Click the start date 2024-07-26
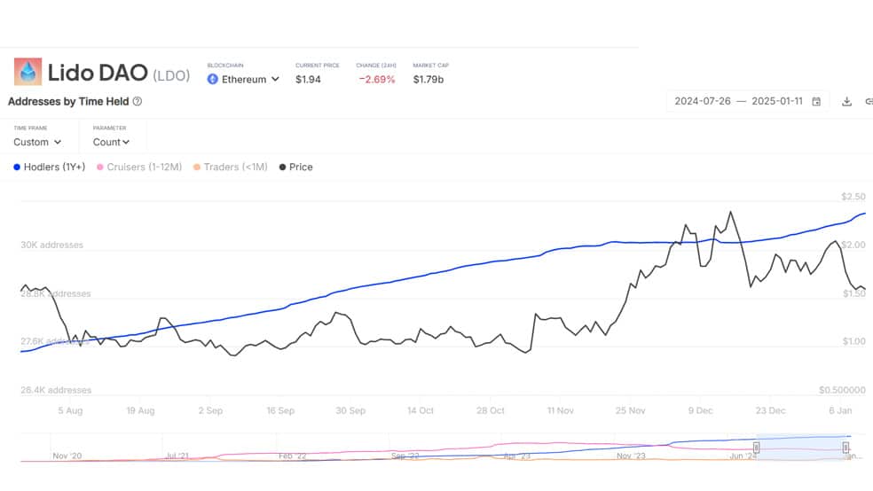This screenshot has height=491, width=873. (x=703, y=101)
